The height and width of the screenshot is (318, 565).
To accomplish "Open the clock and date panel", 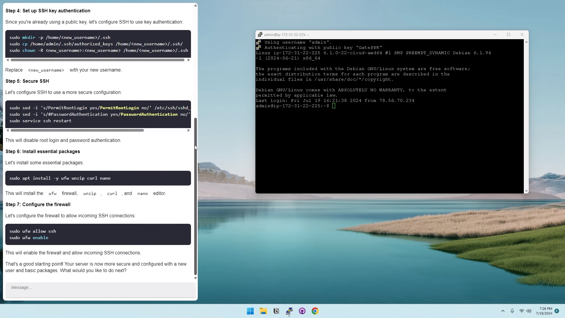I will click(544, 311).
